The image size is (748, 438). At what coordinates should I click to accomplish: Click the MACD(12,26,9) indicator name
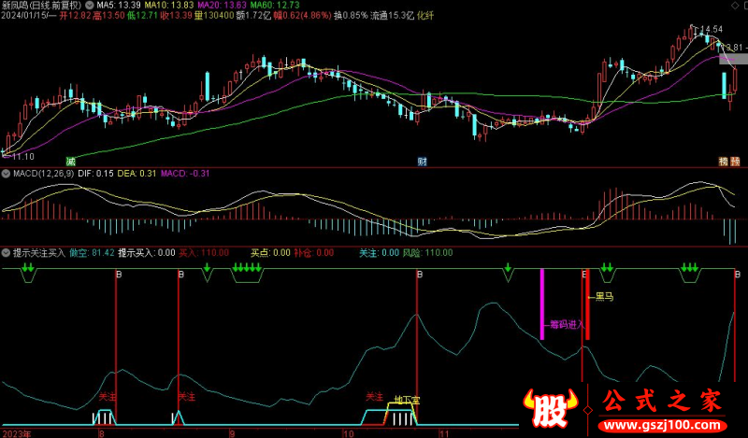coord(46,173)
